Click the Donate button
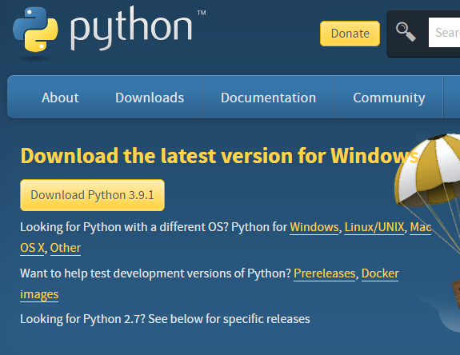This screenshot has width=460, height=355. [x=350, y=34]
